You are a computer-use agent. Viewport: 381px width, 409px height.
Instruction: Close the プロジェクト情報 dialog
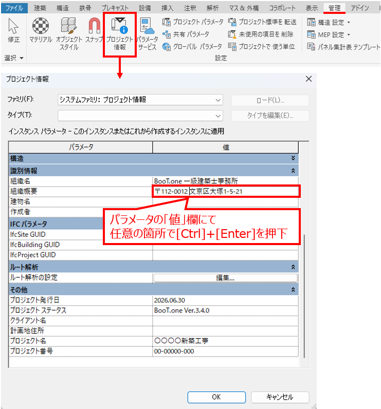(x=309, y=79)
